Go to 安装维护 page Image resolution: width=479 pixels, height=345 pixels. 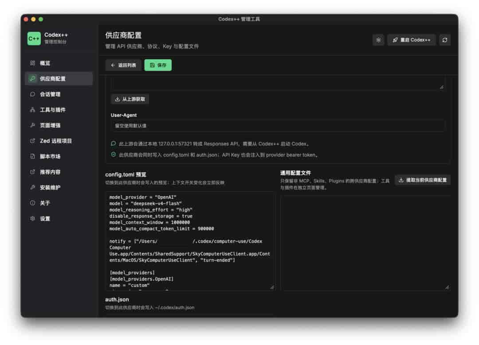click(x=59, y=188)
